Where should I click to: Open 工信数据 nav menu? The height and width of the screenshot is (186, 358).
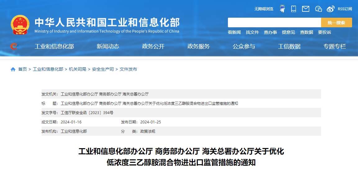[289, 46]
